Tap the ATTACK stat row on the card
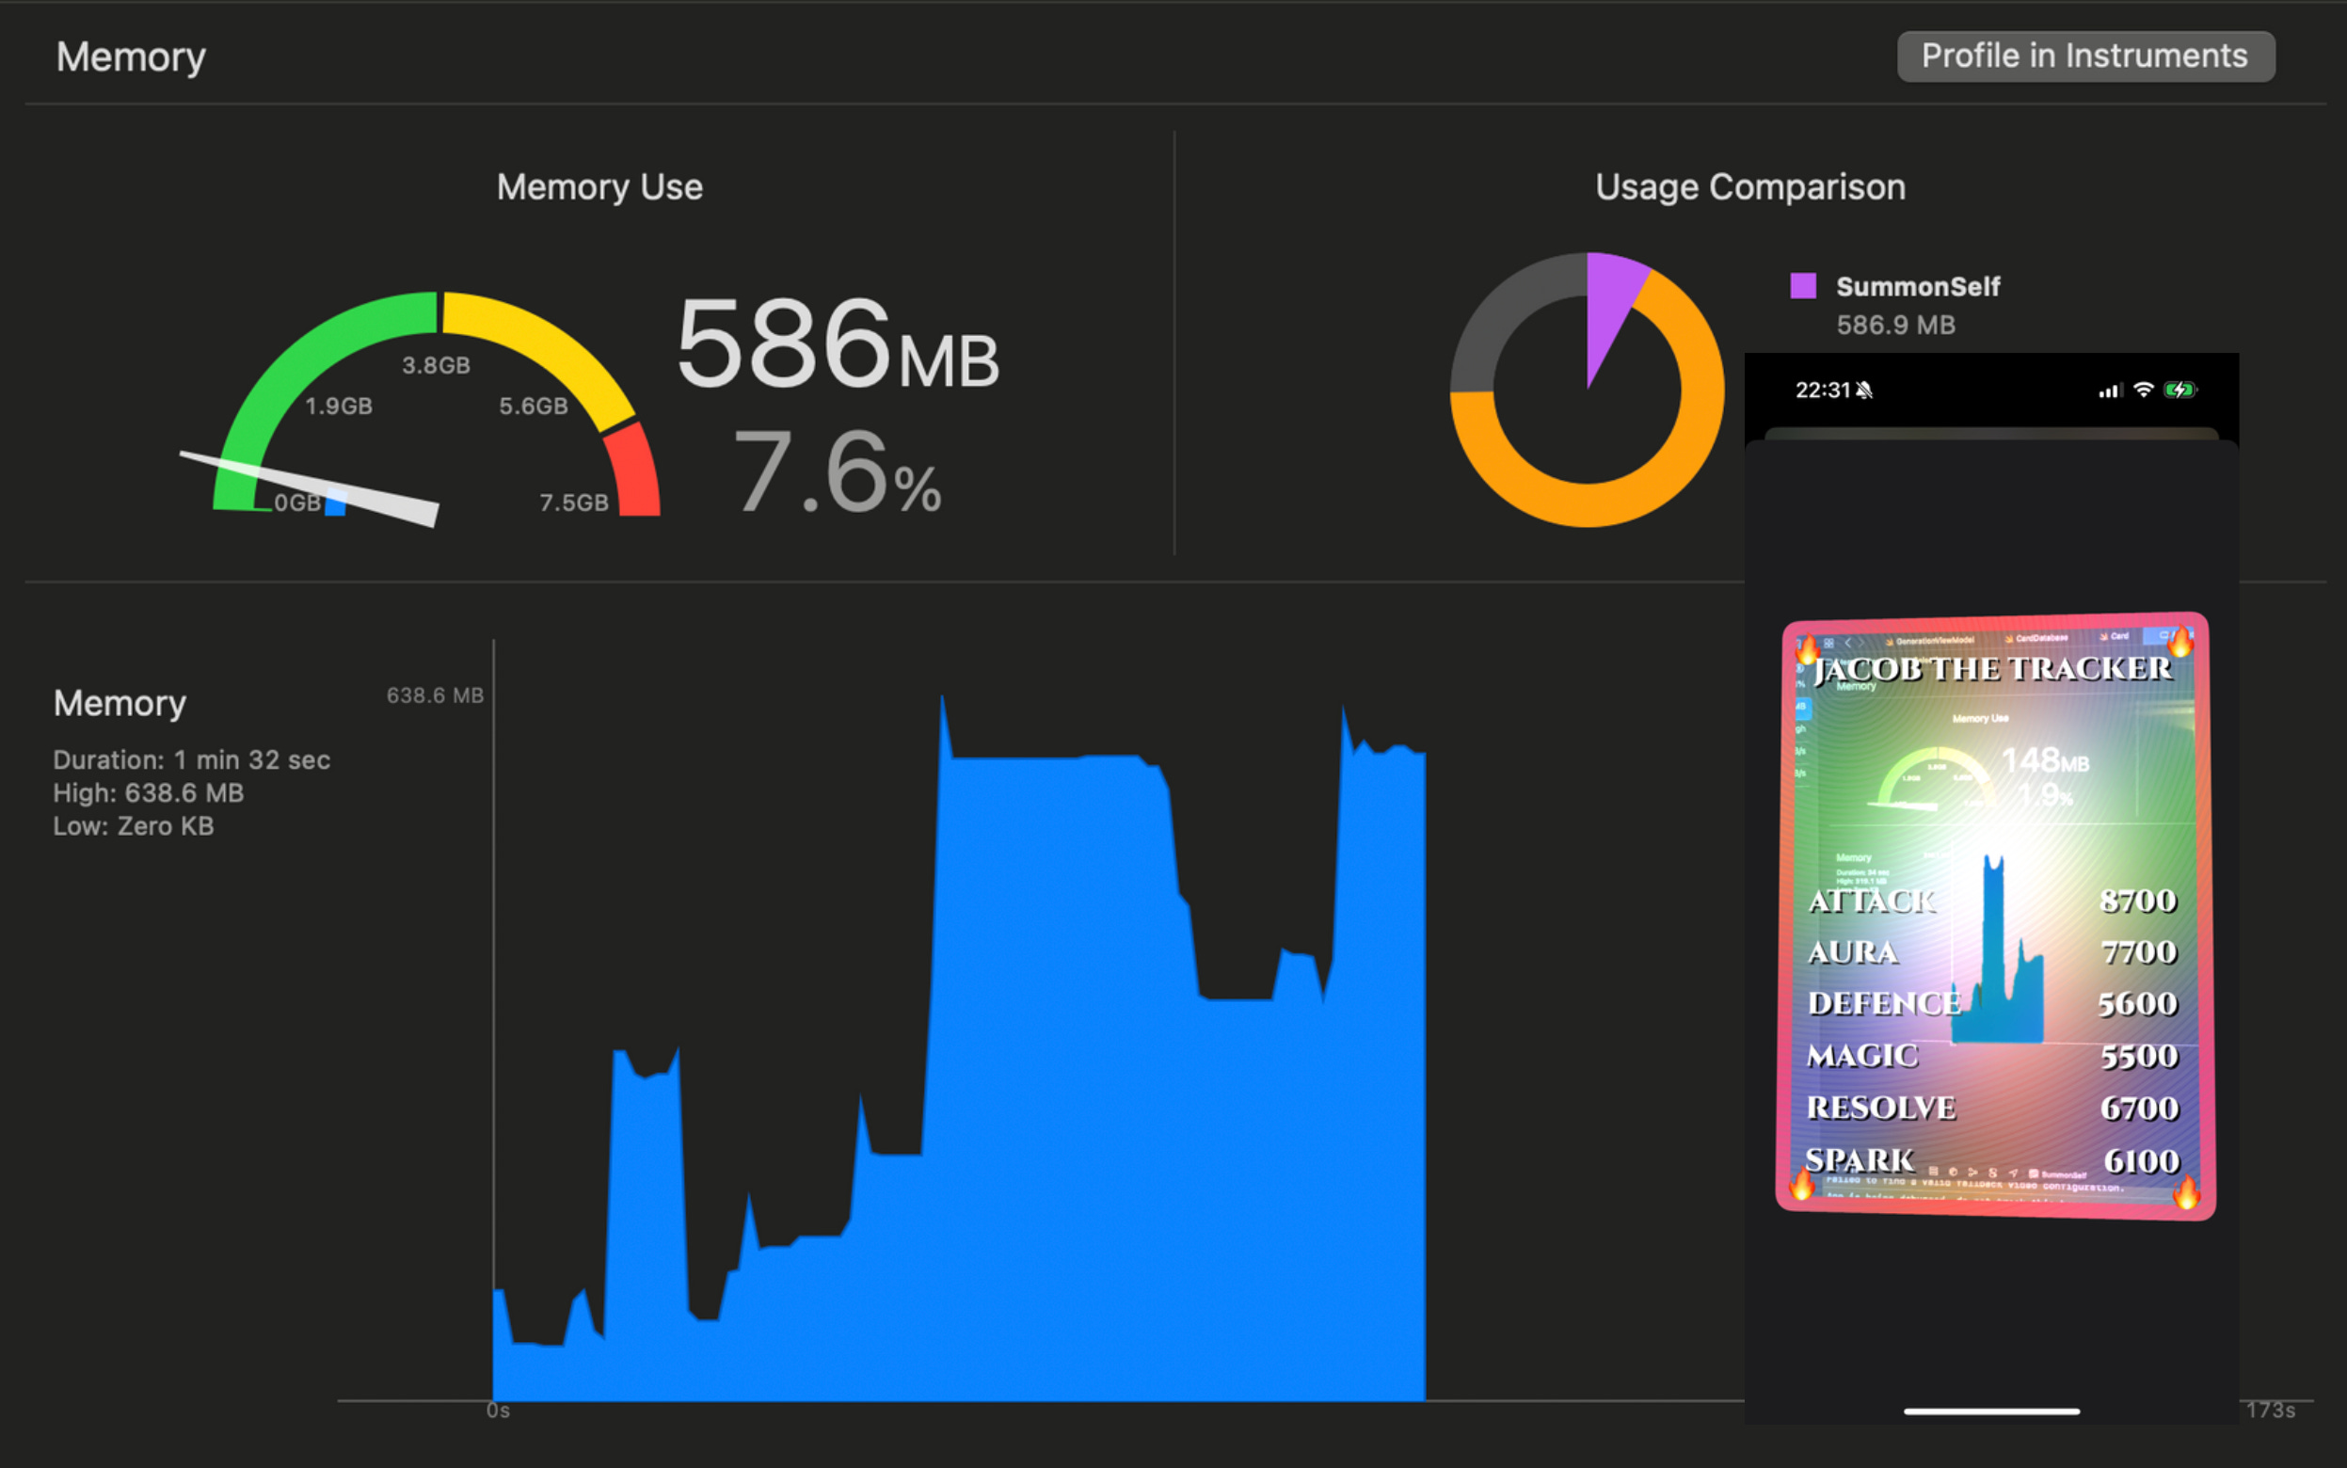This screenshot has height=1468, width=2347. 1874,901
